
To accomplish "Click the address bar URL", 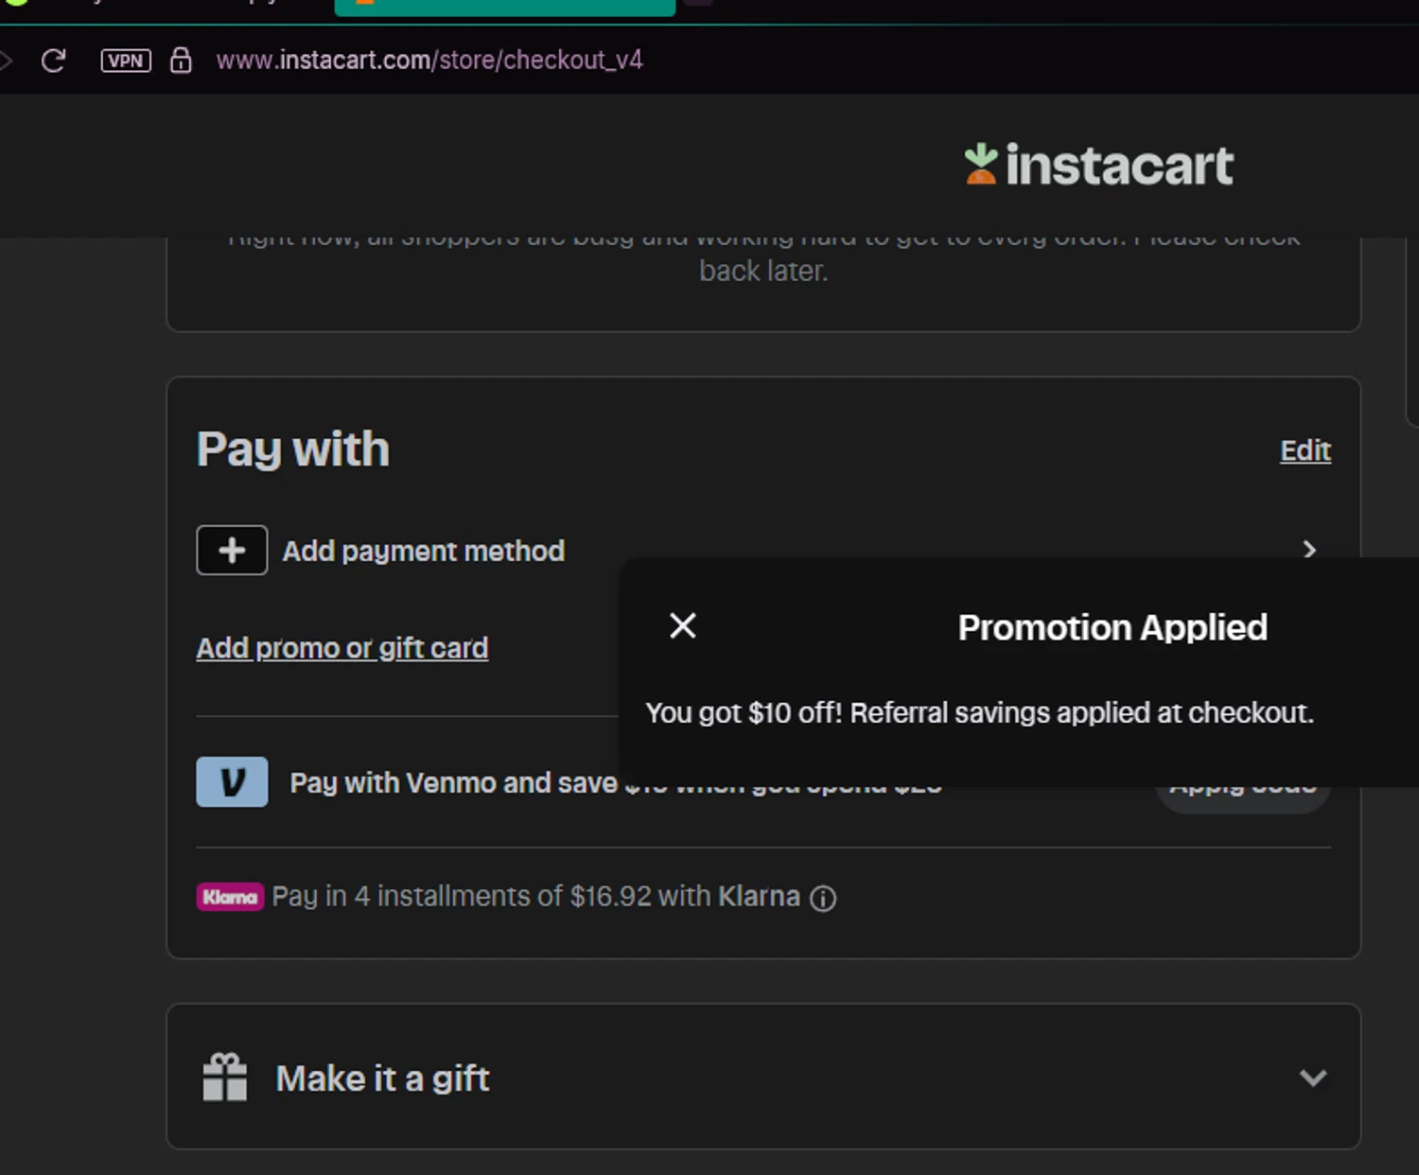I will pyautogui.click(x=429, y=61).
